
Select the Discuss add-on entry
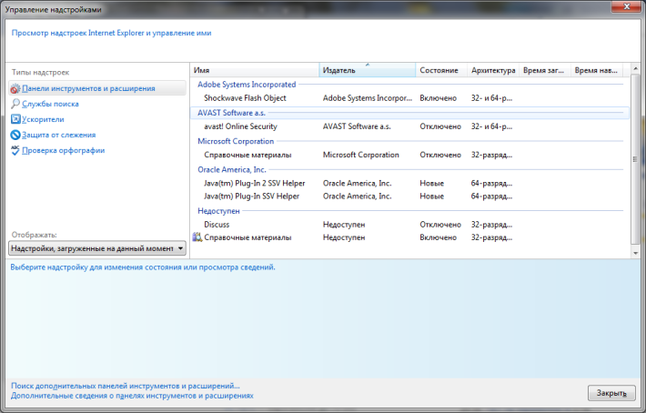217,224
